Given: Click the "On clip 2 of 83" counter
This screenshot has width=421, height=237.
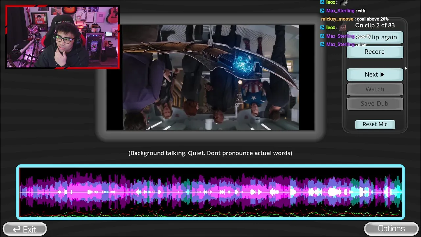Looking at the screenshot, I should (375, 25).
